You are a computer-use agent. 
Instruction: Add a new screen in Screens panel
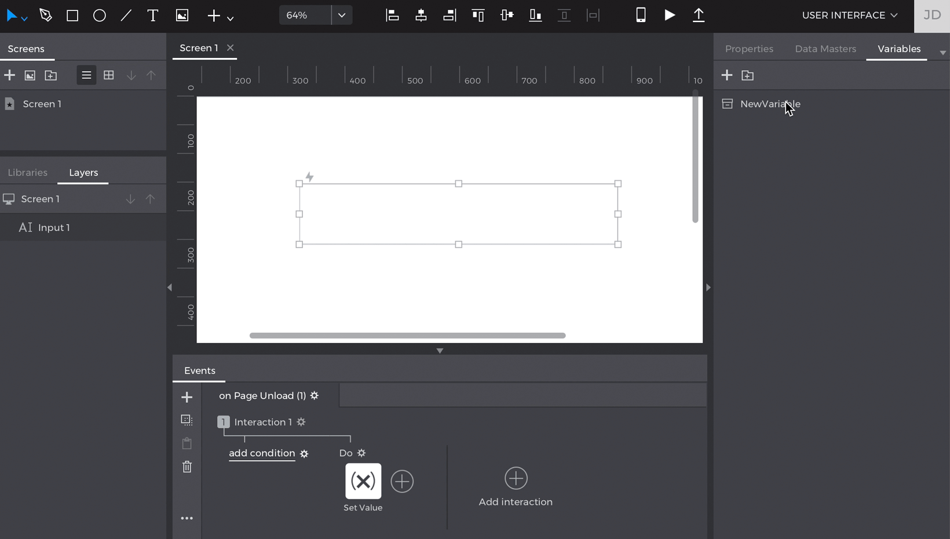pyautogui.click(x=9, y=75)
